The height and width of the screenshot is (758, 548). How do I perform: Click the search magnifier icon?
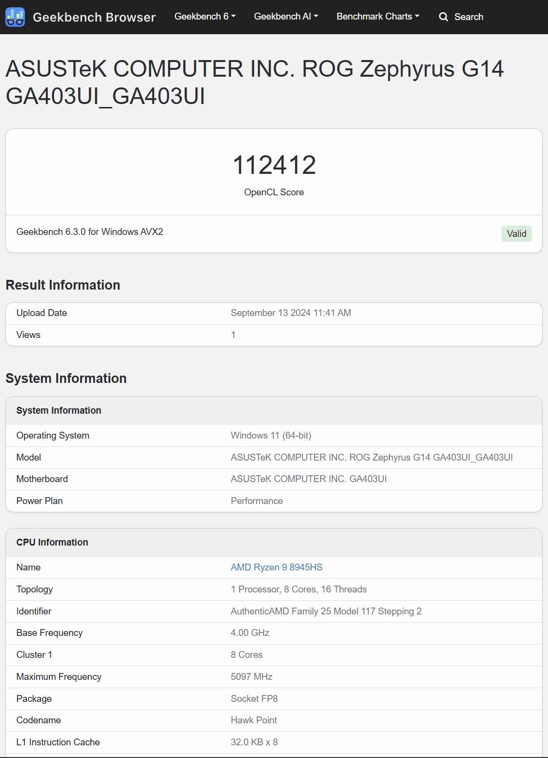click(443, 17)
